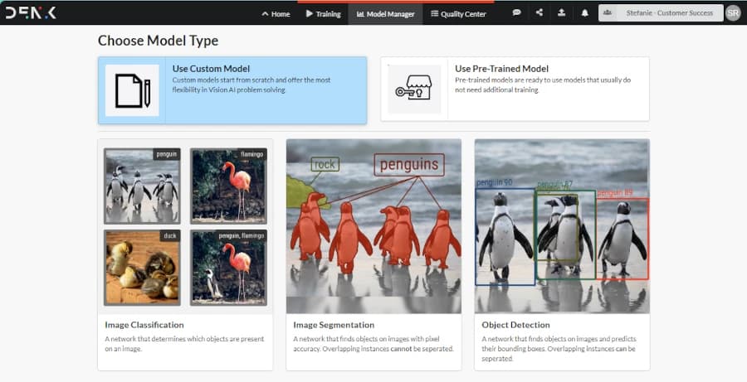Click the pre-trained model store icon
747x382 pixels.
click(414, 90)
